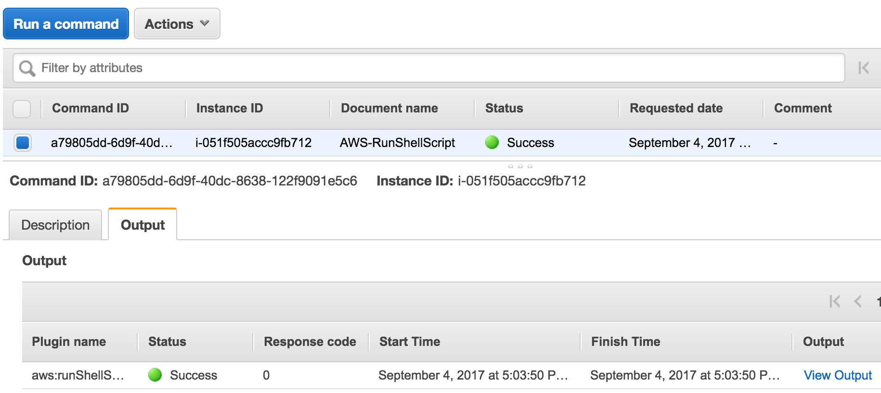This screenshot has width=881, height=393.
Task: Sort by the Requested date column header
Action: [676, 109]
